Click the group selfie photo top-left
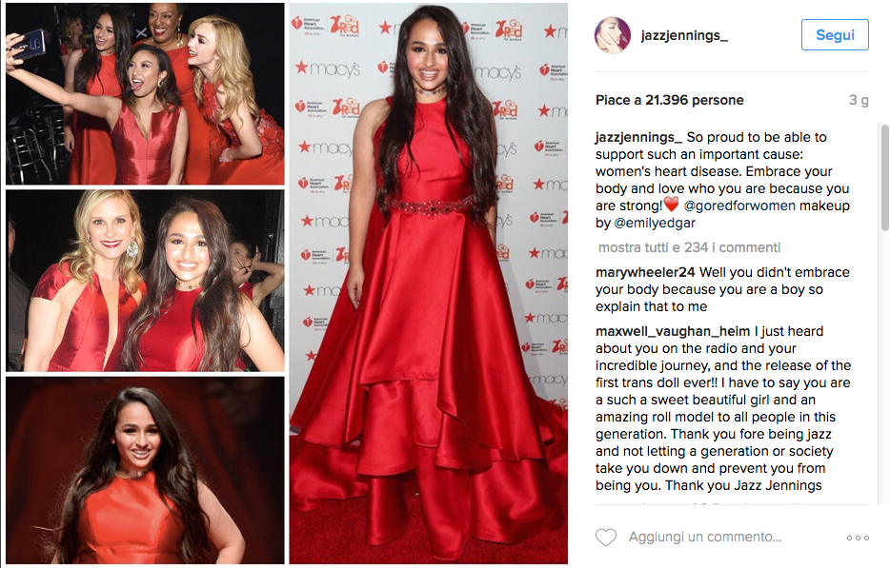890x568 pixels. [145, 93]
